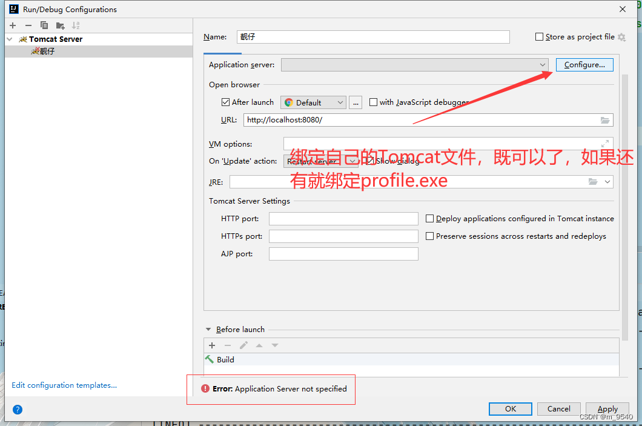Click the OK button
The width and height of the screenshot is (642, 426).
pyautogui.click(x=510, y=409)
